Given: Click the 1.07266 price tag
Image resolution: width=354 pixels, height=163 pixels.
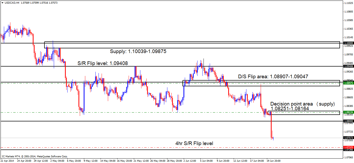Looking at the screenshot, I should 348,150.
